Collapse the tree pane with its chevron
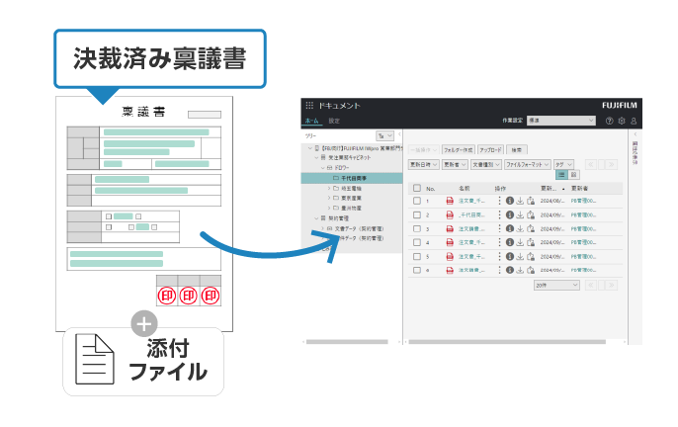 [x=399, y=135]
